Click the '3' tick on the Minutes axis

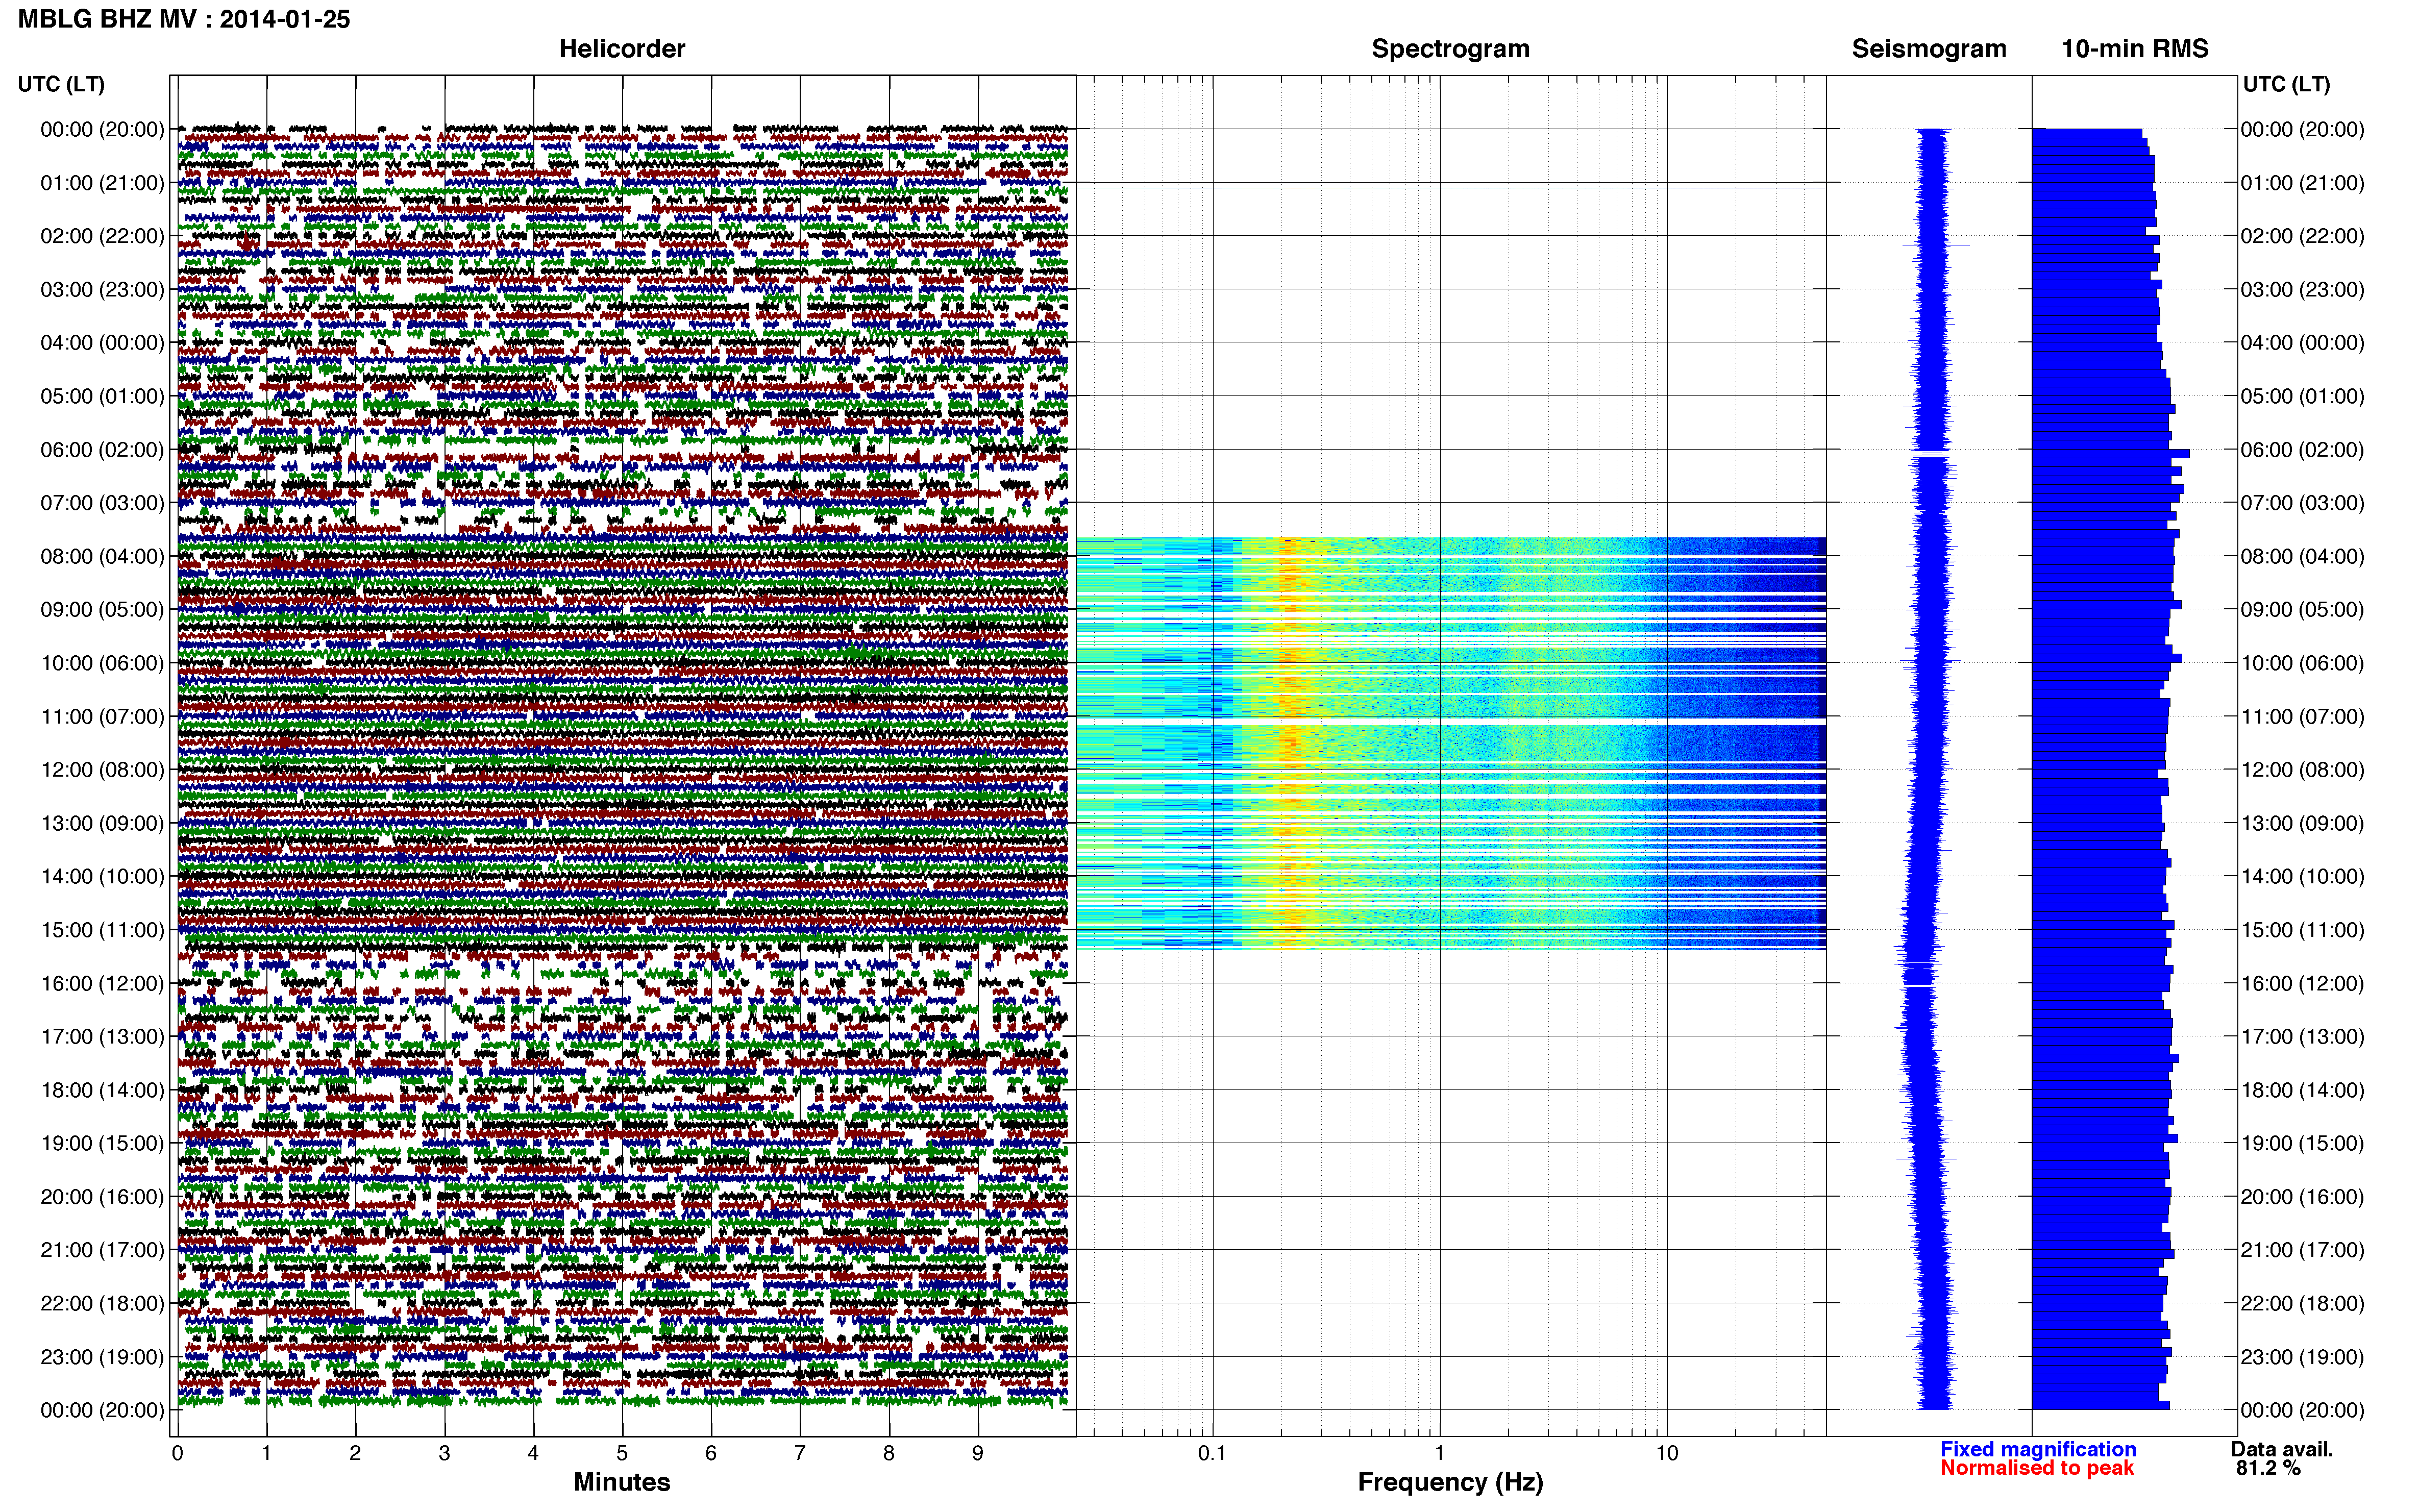[444, 1453]
